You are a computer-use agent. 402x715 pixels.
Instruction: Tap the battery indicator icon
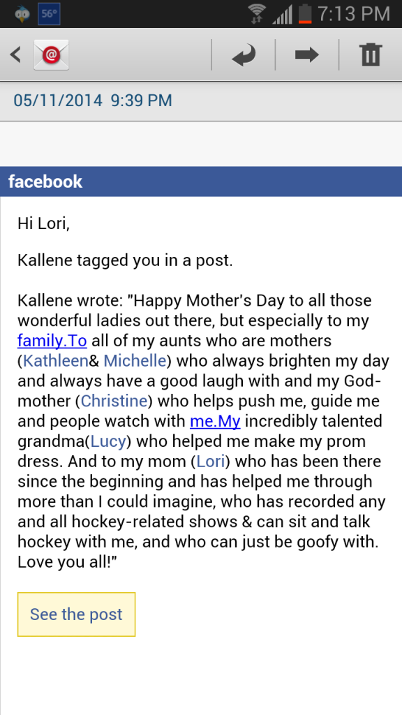(305, 14)
